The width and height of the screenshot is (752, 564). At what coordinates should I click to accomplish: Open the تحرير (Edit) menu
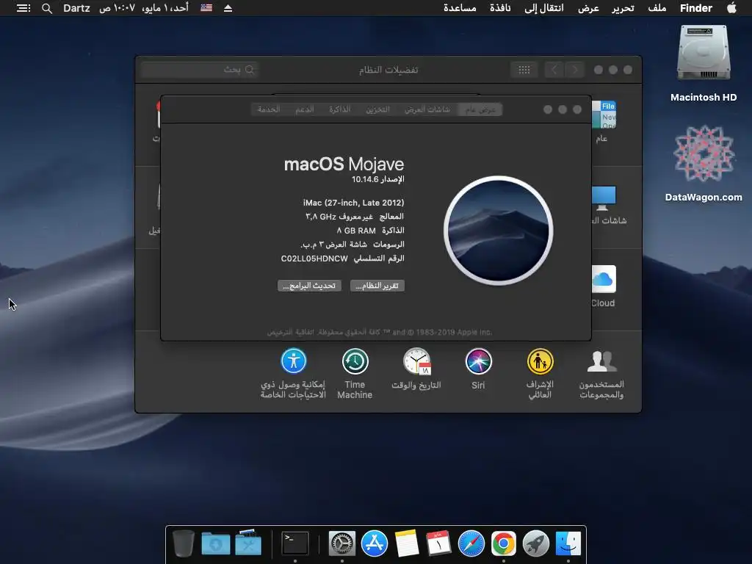tap(623, 8)
